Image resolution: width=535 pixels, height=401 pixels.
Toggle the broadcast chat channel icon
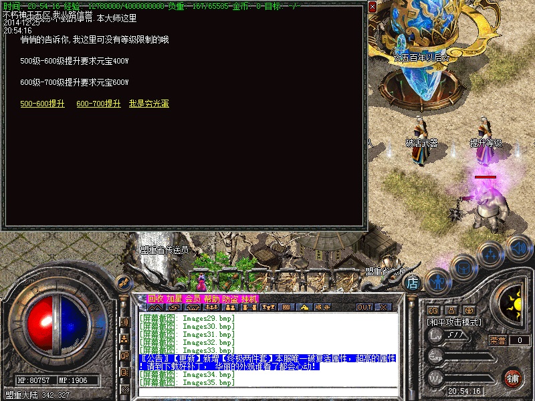point(124,321)
